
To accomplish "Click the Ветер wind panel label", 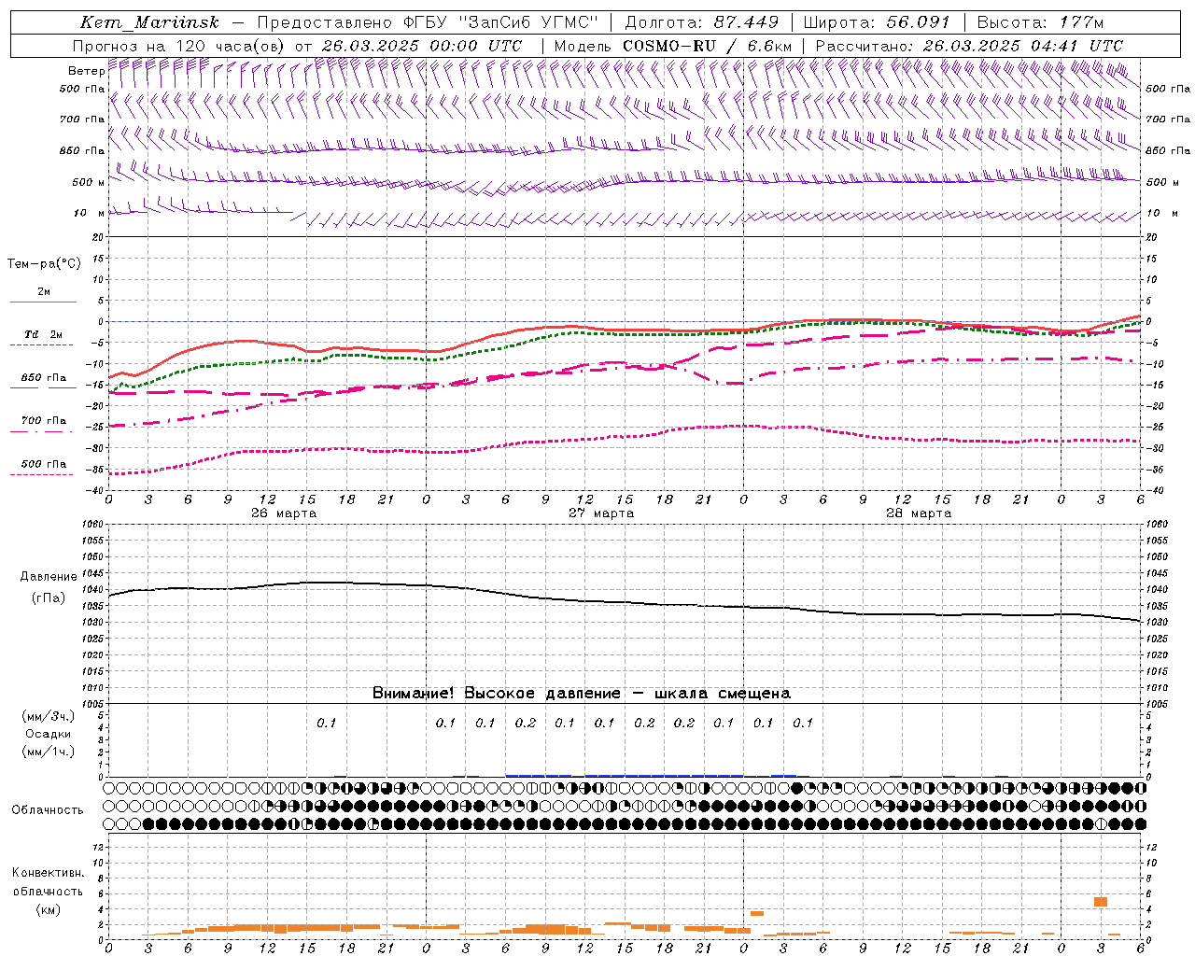I will point(86,71).
